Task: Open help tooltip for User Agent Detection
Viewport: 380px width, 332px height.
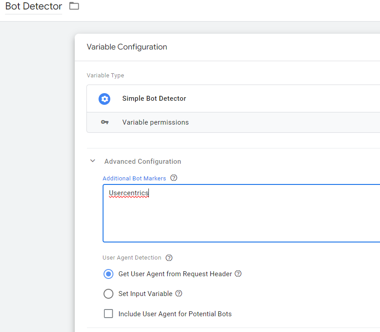Action: click(169, 257)
